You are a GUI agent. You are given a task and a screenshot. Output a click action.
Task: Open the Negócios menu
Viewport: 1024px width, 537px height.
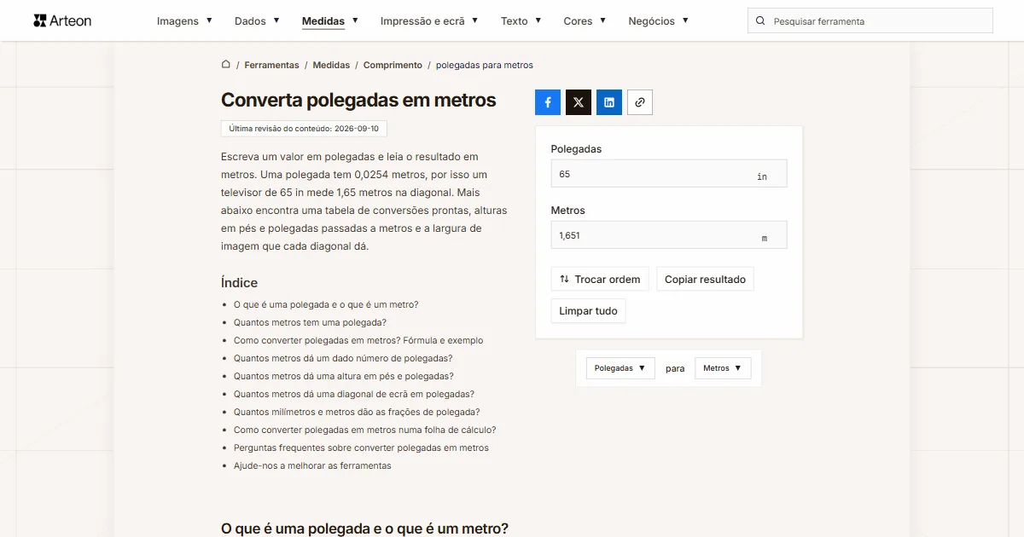[658, 21]
